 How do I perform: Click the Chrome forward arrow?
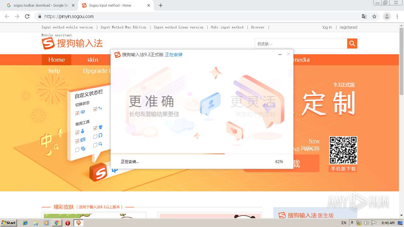point(17,16)
